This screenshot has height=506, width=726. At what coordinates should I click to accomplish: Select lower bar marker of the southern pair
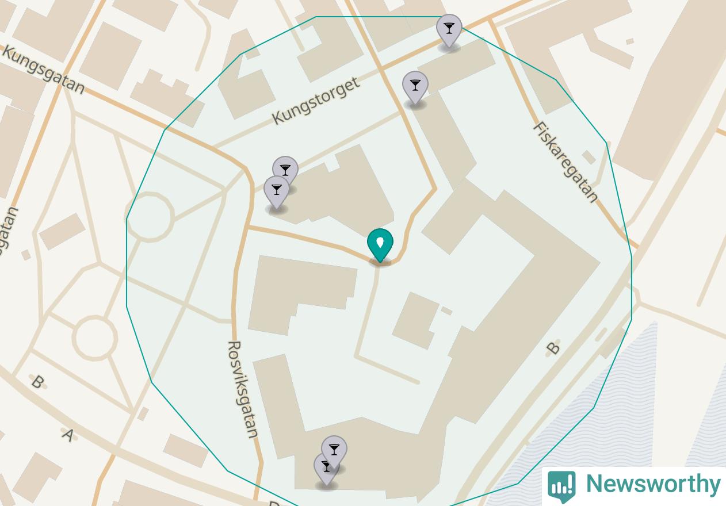pos(326,470)
